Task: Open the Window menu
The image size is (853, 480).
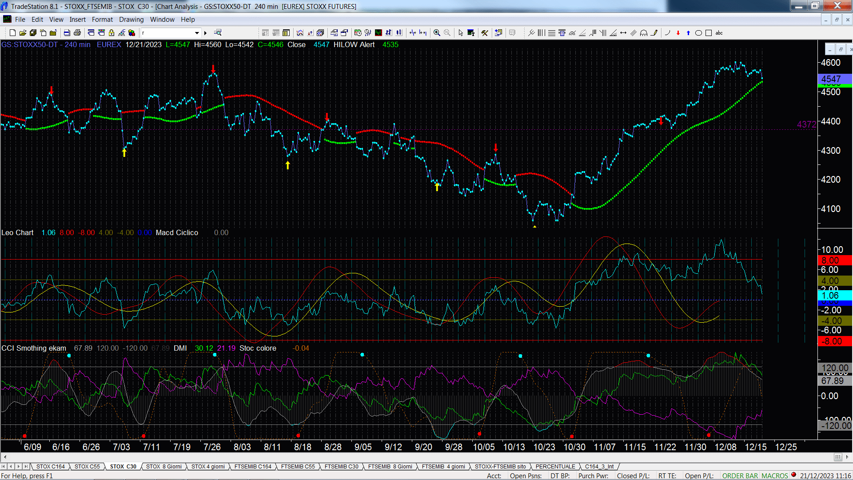Action: click(x=162, y=20)
